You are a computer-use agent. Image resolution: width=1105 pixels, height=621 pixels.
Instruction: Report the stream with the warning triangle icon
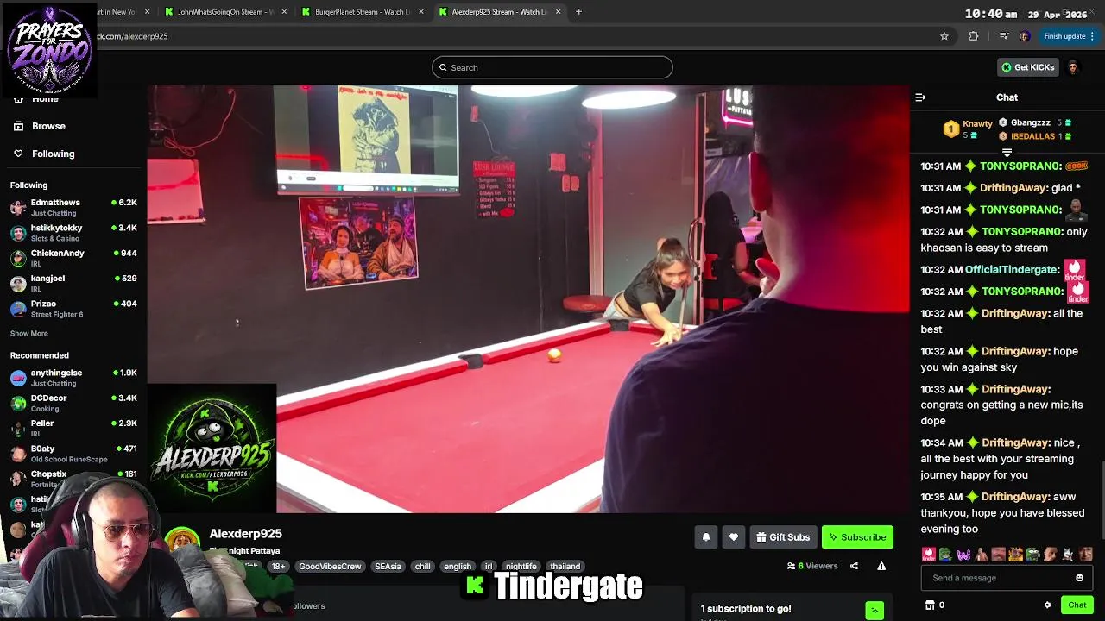tap(881, 567)
